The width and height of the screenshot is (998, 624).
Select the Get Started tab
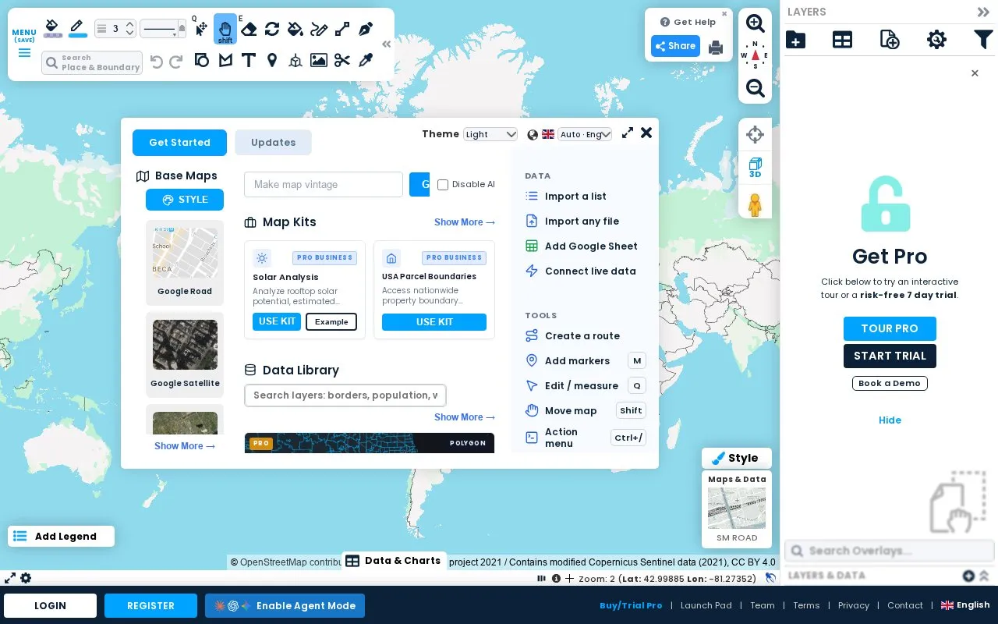tap(179, 143)
